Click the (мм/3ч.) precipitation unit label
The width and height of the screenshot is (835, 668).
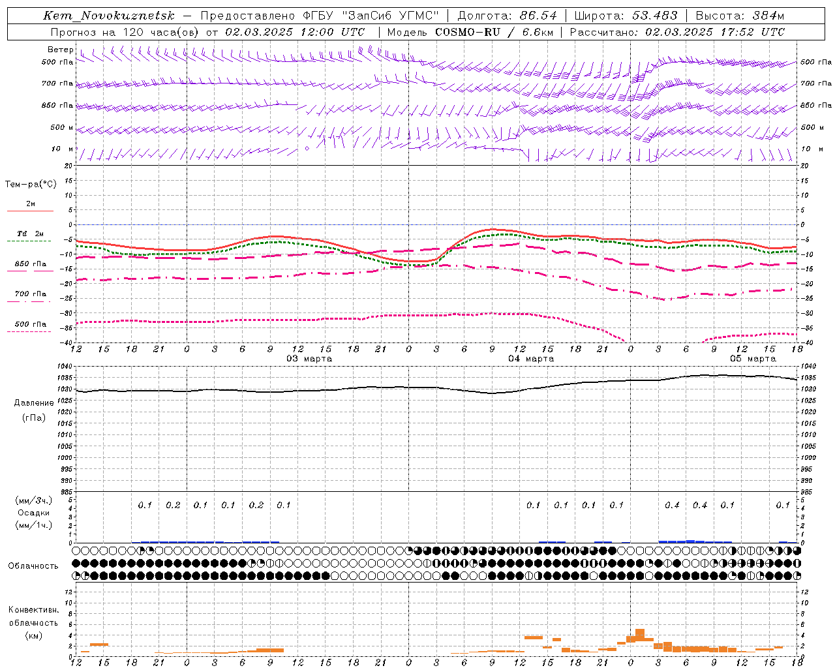pyautogui.click(x=34, y=500)
